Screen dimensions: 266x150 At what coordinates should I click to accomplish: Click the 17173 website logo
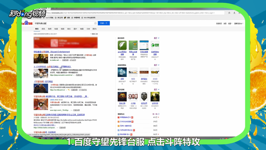point(155,72)
